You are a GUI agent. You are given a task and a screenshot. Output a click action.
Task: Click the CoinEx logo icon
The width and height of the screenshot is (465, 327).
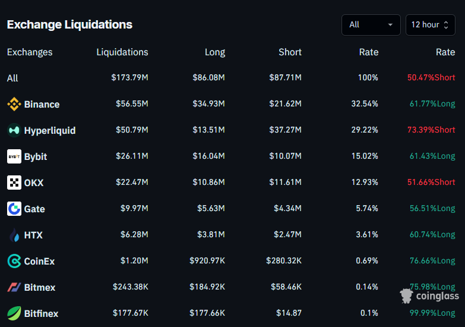[14, 261]
